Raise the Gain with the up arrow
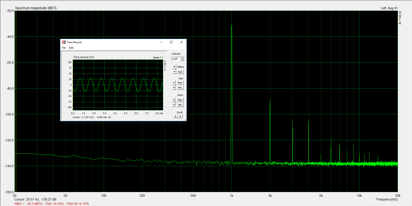 pos(174,83)
